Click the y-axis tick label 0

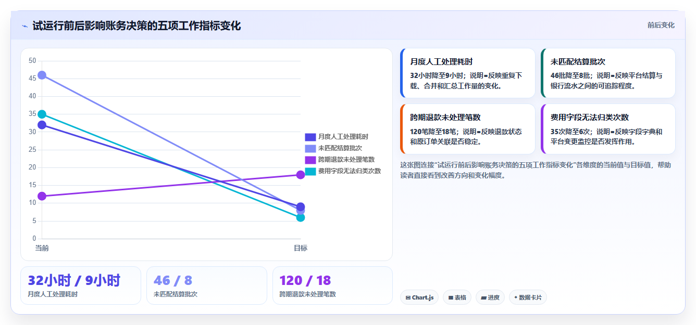click(34, 239)
